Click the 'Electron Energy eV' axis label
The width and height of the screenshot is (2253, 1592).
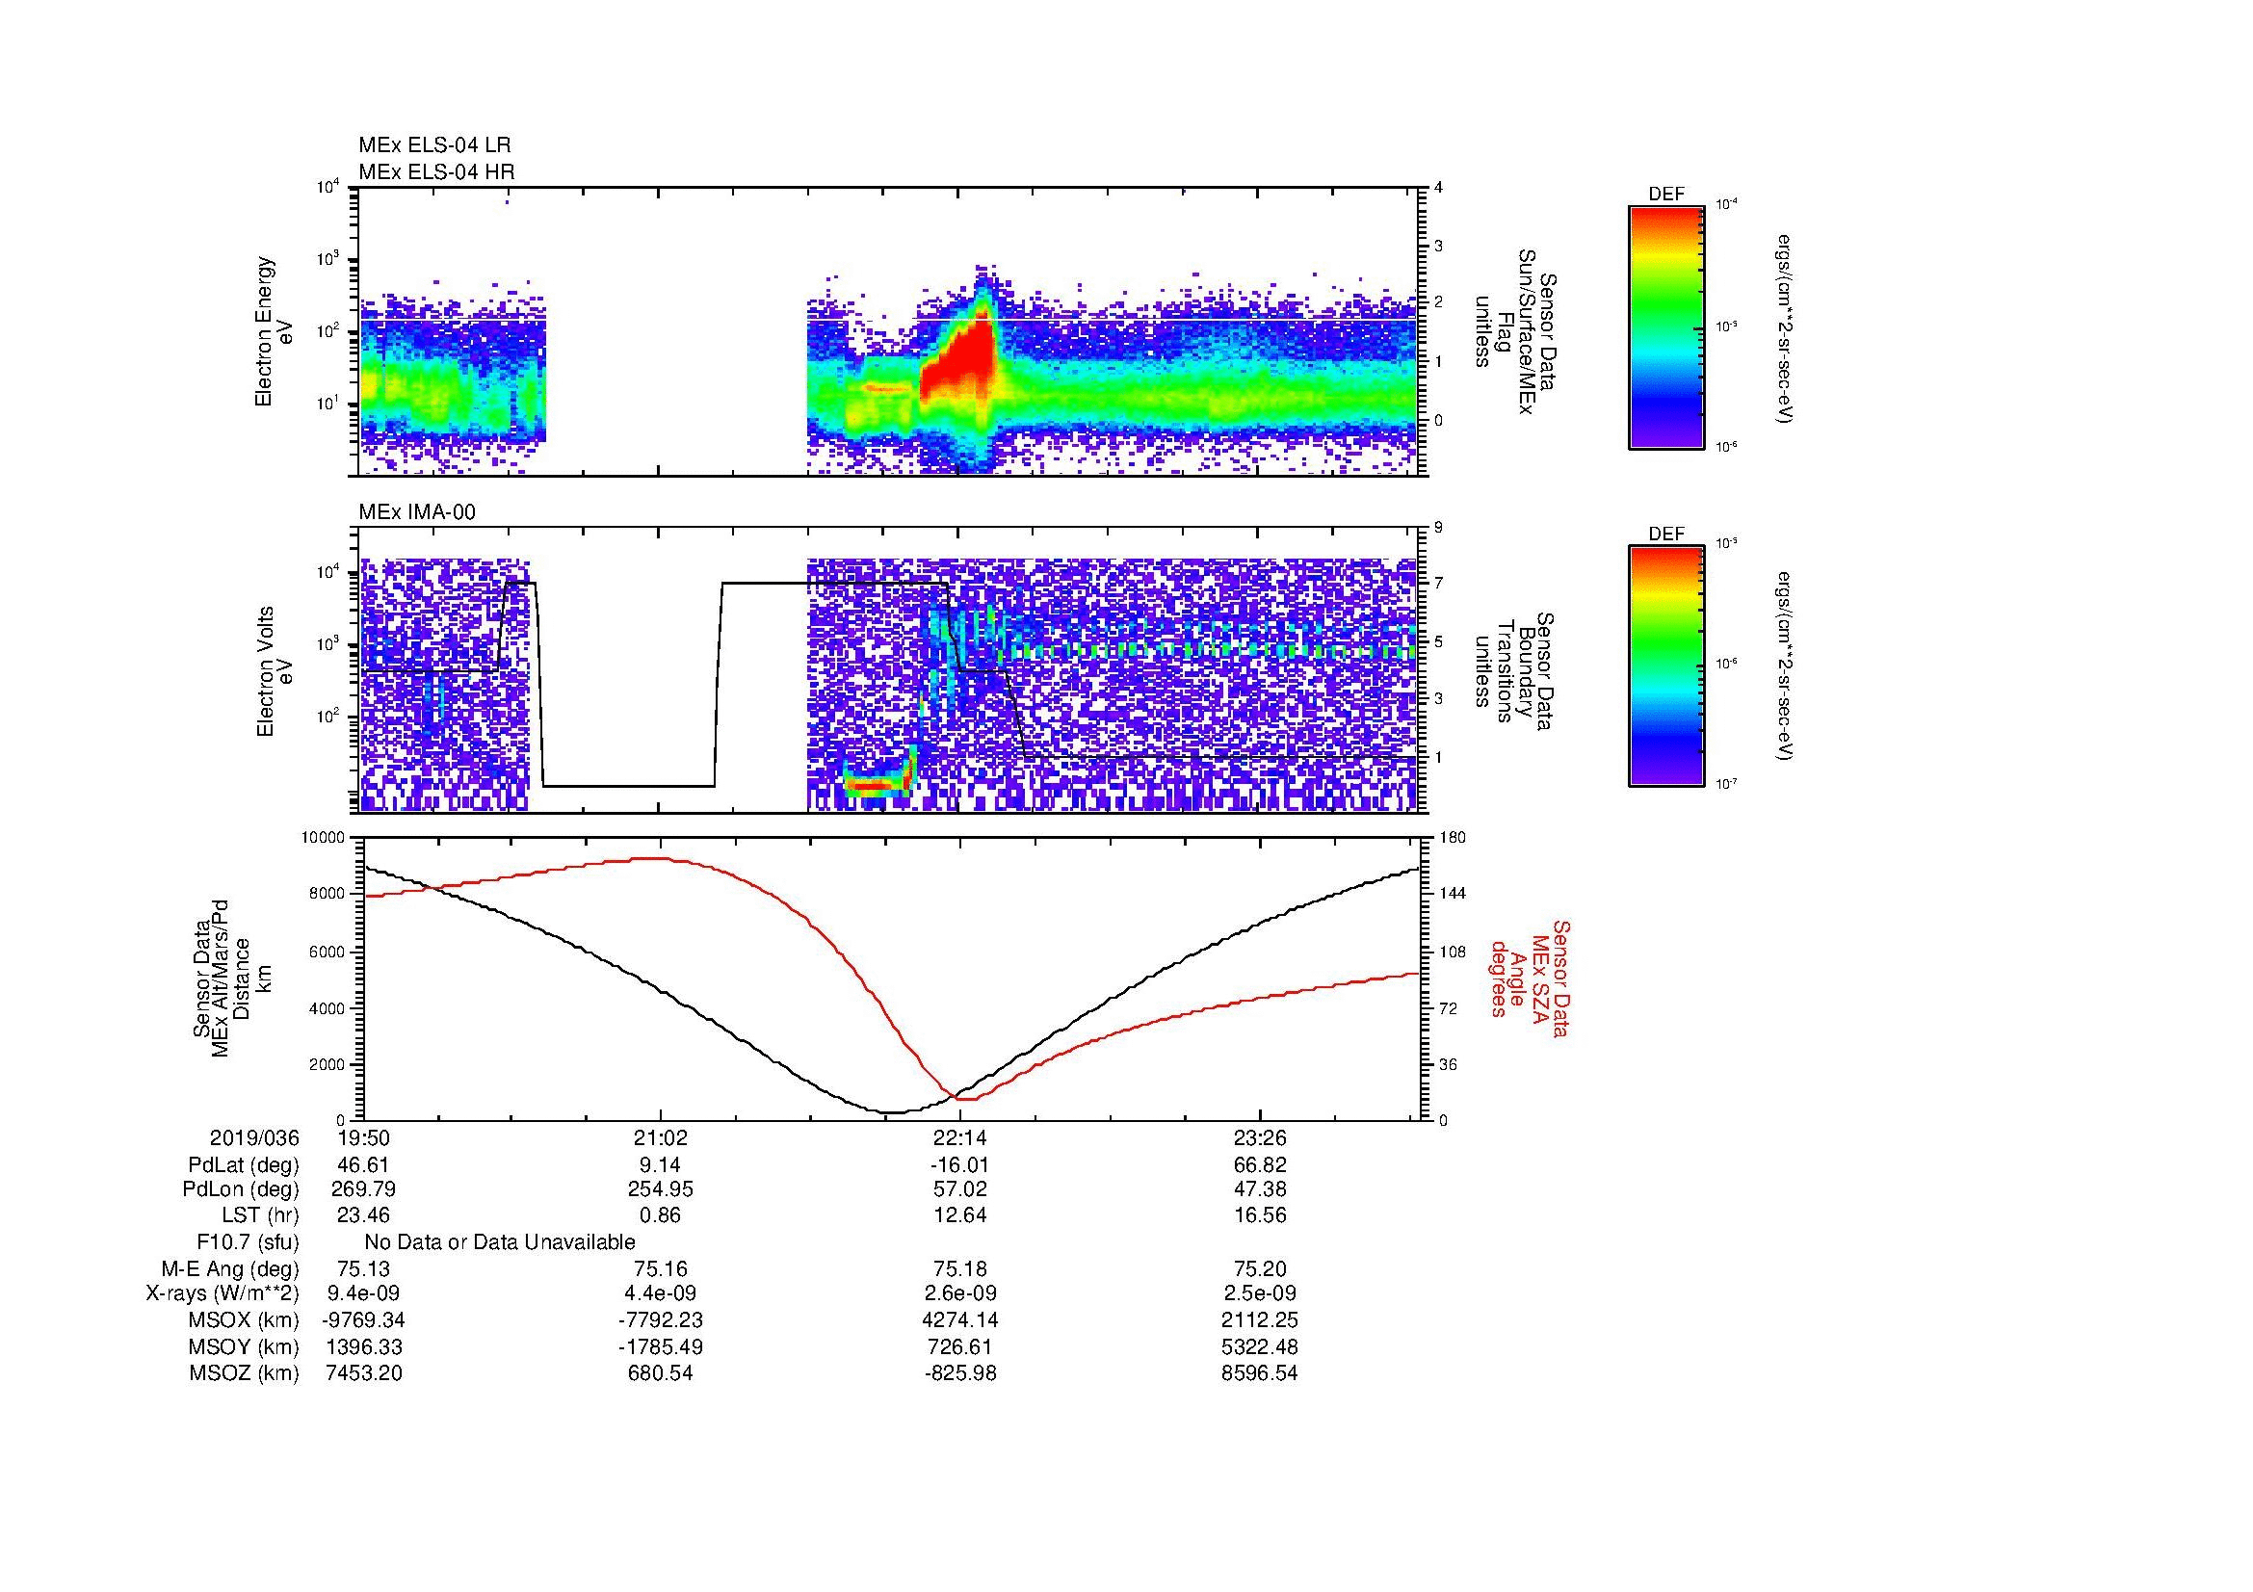tap(275, 330)
